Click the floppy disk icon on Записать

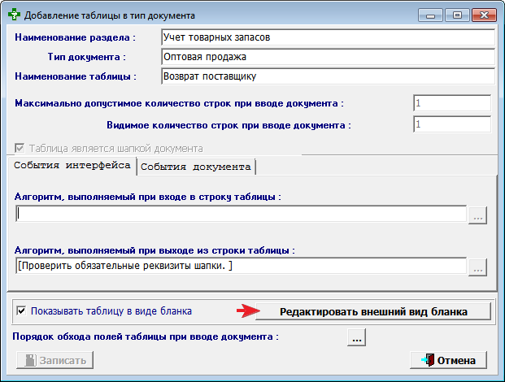click(x=28, y=360)
